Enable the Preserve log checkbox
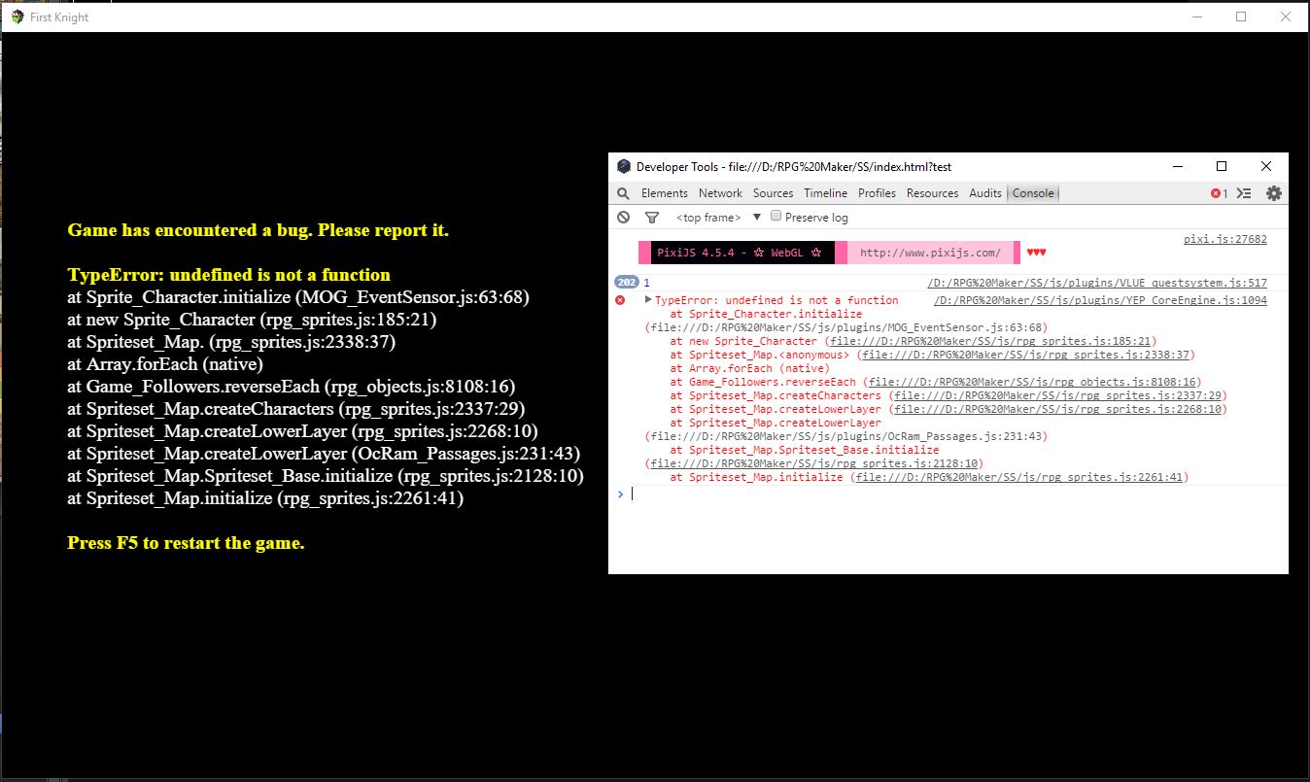The height and width of the screenshot is (782, 1310). pos(776,216)
